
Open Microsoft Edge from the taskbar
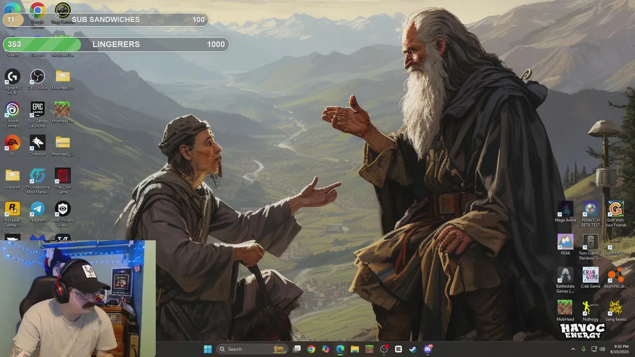[340, 349]
